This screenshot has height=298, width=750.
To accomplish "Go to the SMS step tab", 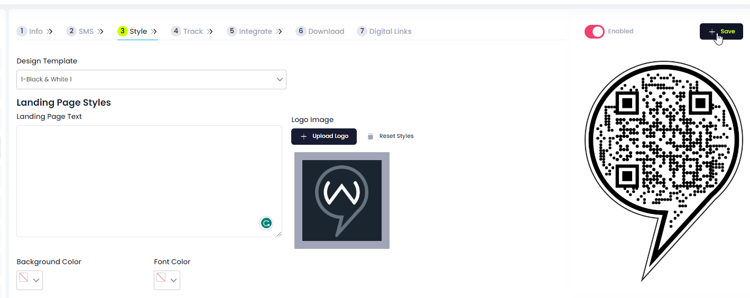I will coord(85,31).
